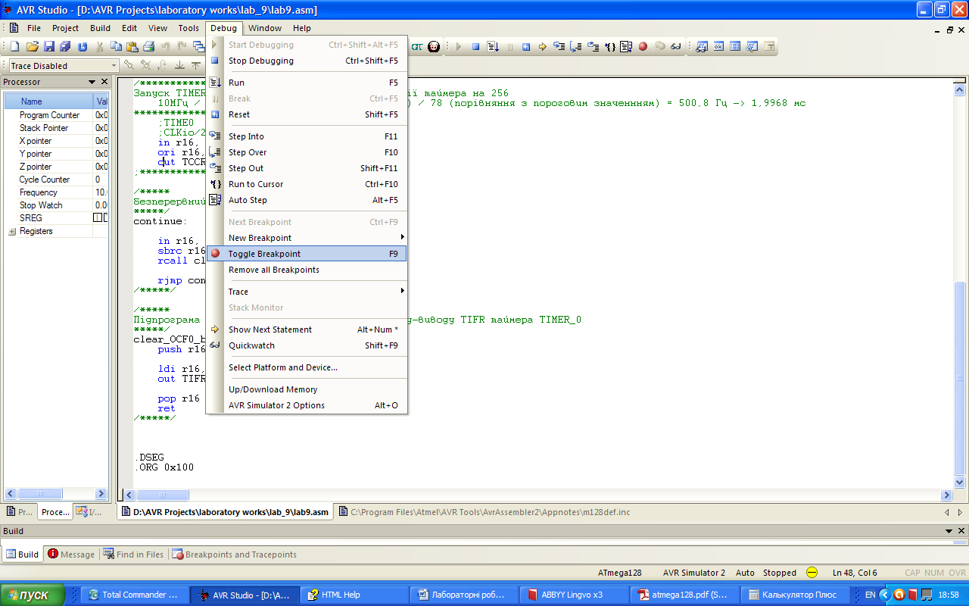Click the editor's vertical scrollbar thumb
The width and height of the screenshot is (969, 606).
959,376
